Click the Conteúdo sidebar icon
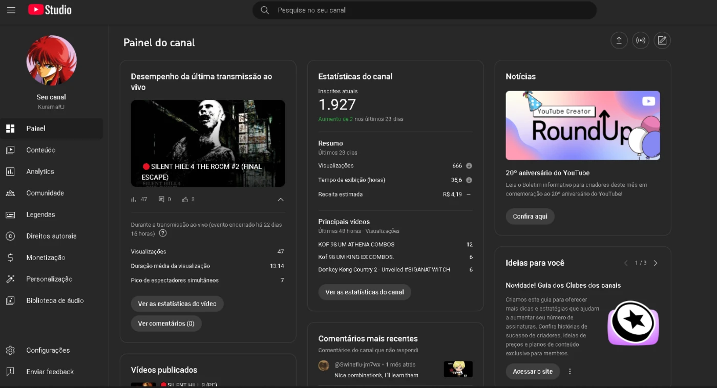This screenshot has width=717, height=388. point(10,150)
